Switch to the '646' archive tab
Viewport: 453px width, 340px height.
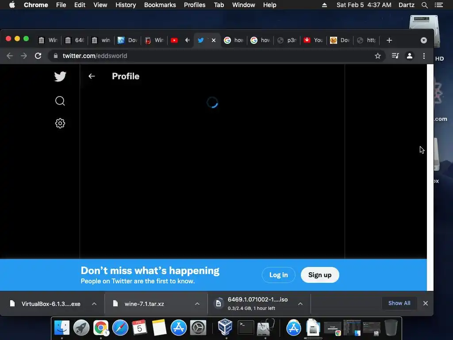(x=75, y=40)
